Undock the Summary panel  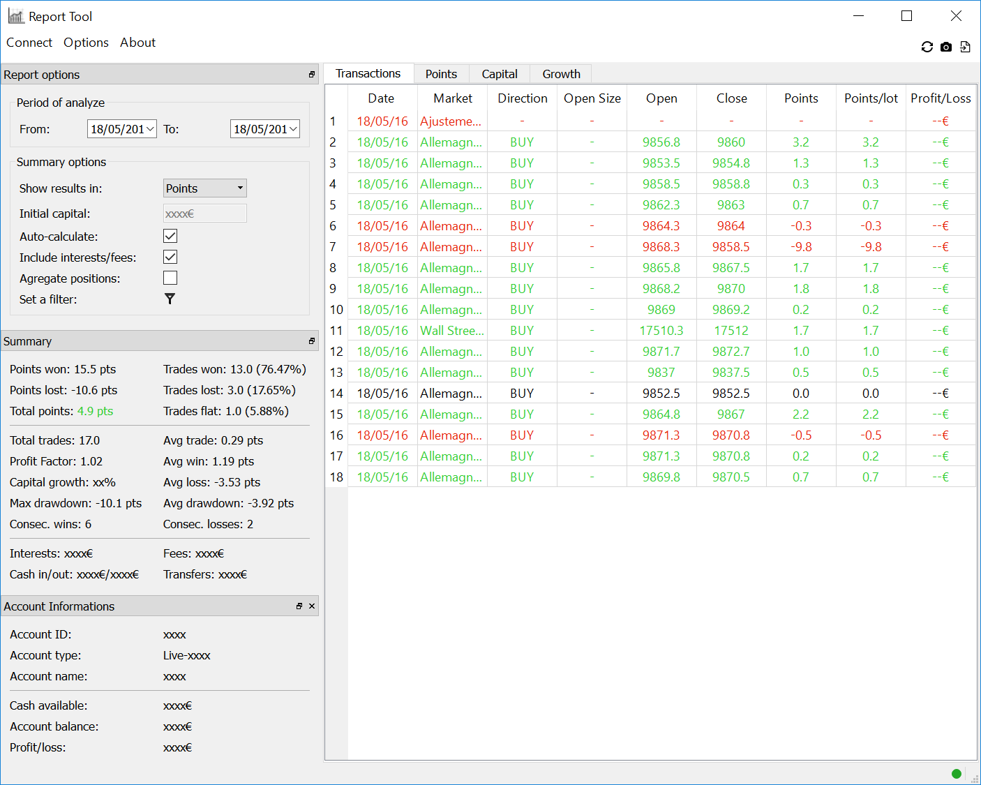tap(311, 341)
